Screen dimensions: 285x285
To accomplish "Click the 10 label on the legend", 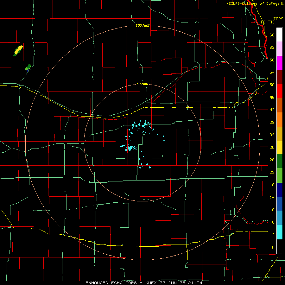I will (x=272, y=210).
